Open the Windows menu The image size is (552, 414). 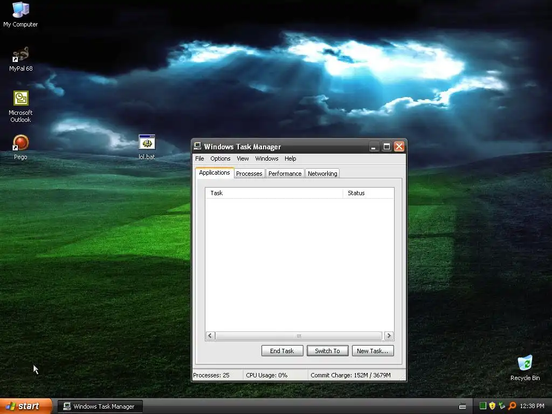pyautogui.click(x=266, y=158)
